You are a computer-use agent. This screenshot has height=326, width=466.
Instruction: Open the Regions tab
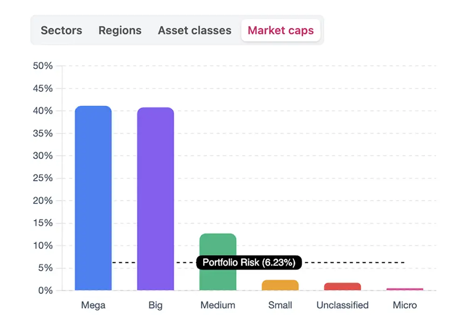tap(120, 30)
